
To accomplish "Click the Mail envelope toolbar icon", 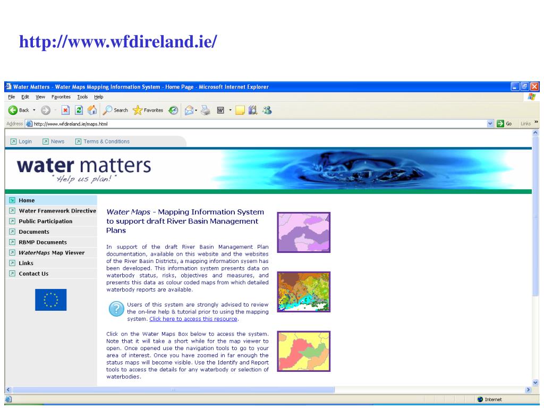I will pyautogui.click(x=189, y=110).
